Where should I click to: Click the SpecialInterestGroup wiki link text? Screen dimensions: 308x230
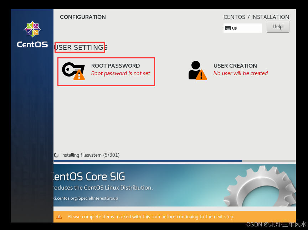(x=86, y=198)
